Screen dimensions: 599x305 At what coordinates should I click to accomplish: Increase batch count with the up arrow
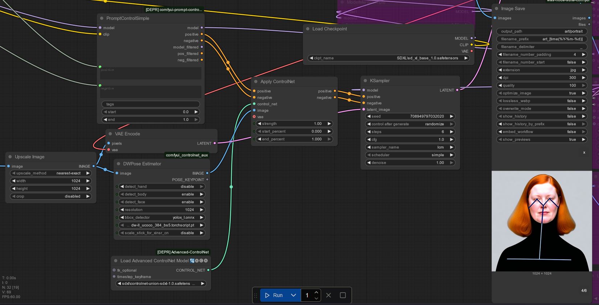click(x=316, y=293)
